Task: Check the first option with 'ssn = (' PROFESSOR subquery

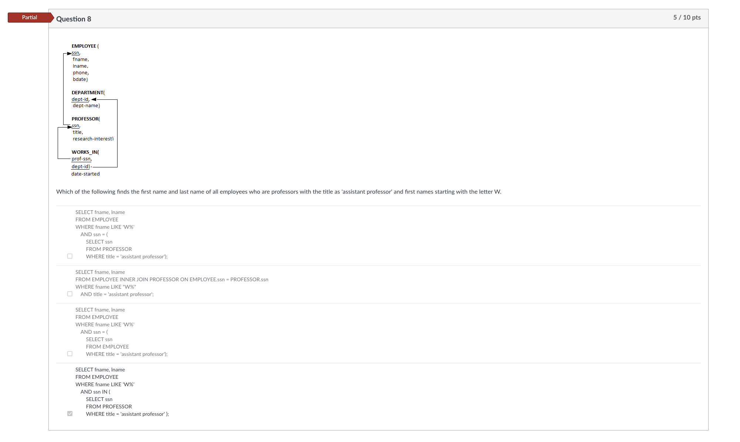Action: click(x=70, y=256)
